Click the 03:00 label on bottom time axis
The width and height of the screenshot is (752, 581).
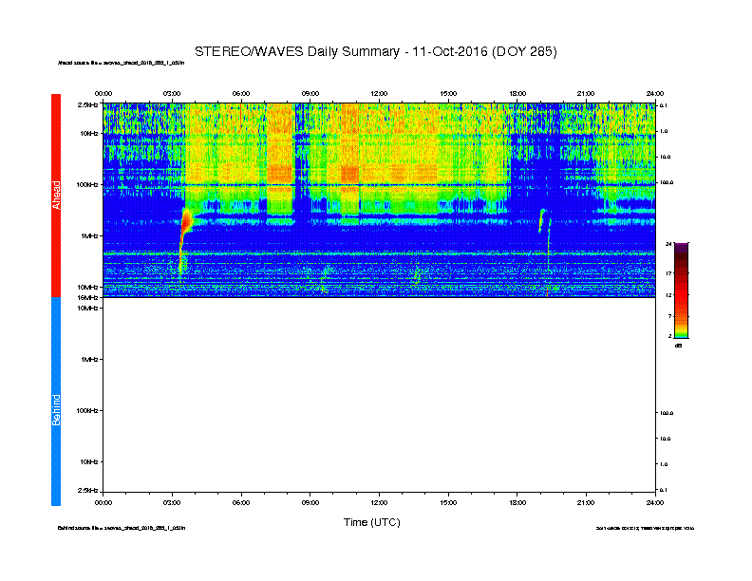(172, 502)
